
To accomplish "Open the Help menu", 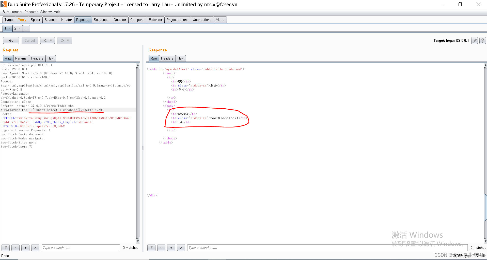I will [57, 12].
